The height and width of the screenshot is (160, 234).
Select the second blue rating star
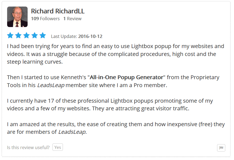tap(18, 35)
